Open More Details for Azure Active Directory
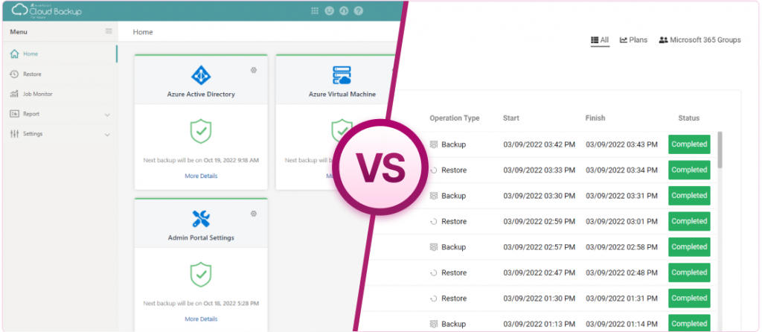The image size is (762, 332). pyautogui.click(x=201, y=176)
